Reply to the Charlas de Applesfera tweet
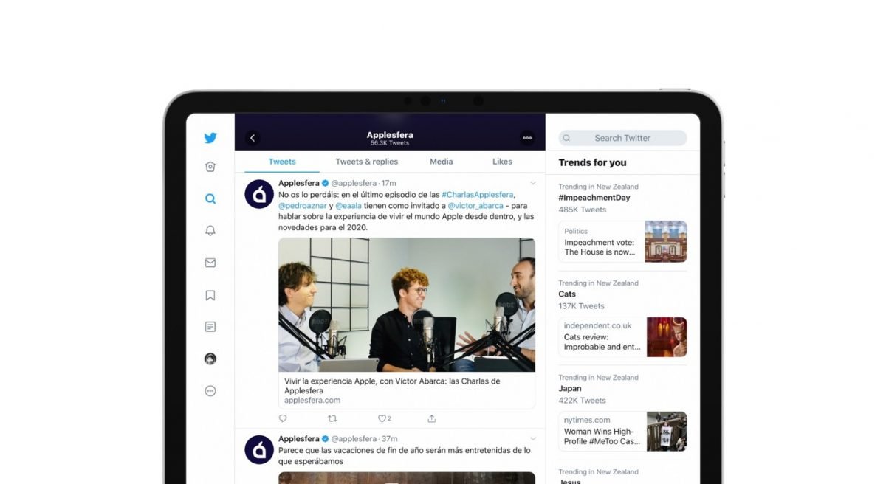886x484 pixels. pos(283,418)
